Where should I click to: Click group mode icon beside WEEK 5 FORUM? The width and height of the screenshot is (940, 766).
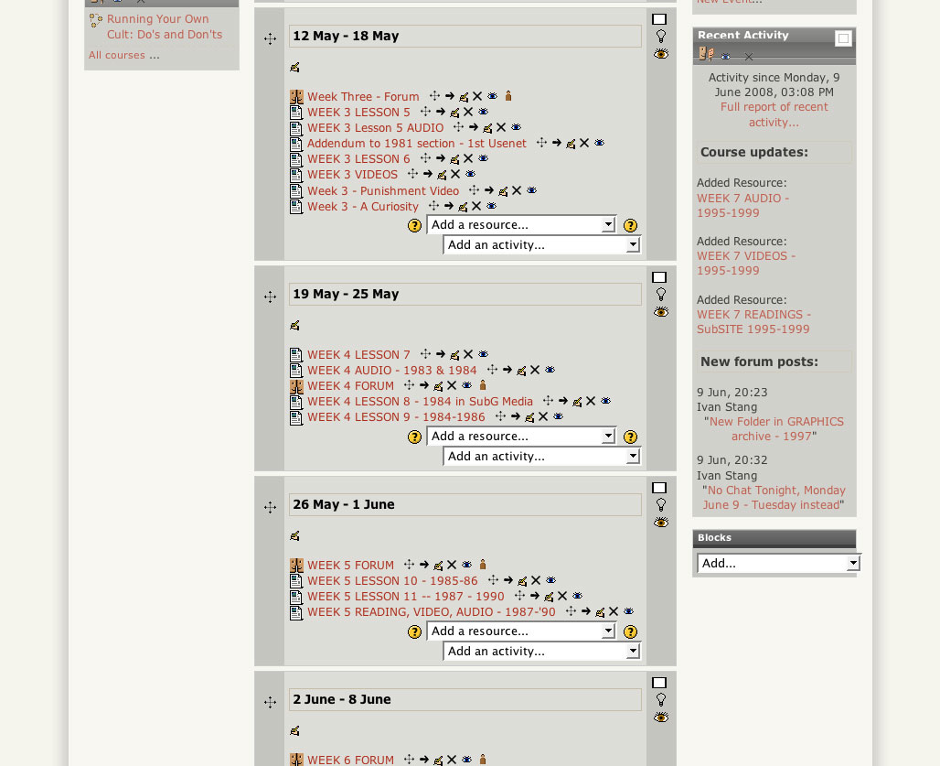[x=483, y=565]
